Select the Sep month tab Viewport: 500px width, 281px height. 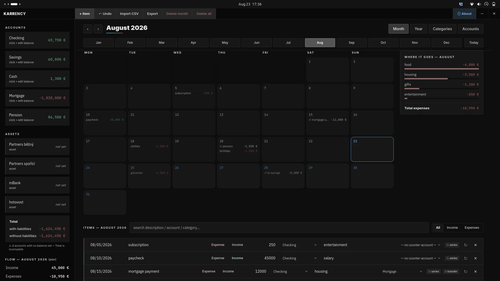pyautogui.click(x=352, y=43)
